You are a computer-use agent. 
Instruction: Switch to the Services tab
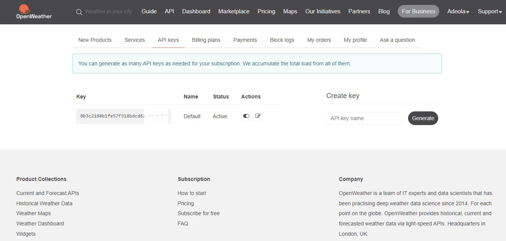pyautogui.click(x=135, y=40)
